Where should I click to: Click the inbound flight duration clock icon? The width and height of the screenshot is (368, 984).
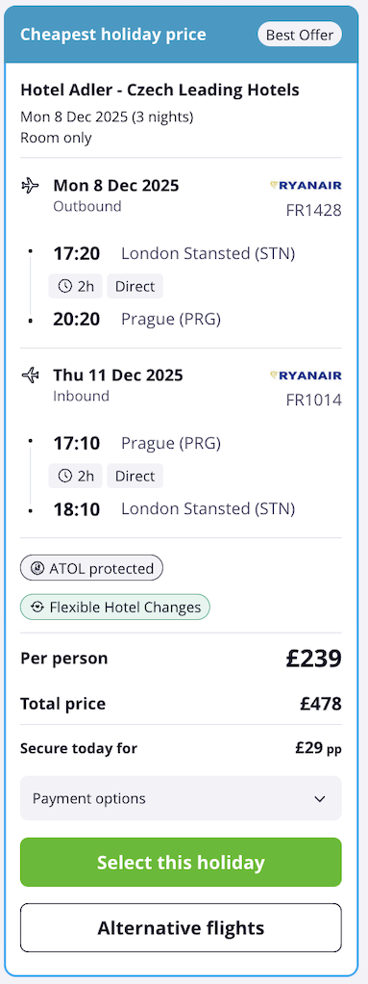(x=65, y=477)
